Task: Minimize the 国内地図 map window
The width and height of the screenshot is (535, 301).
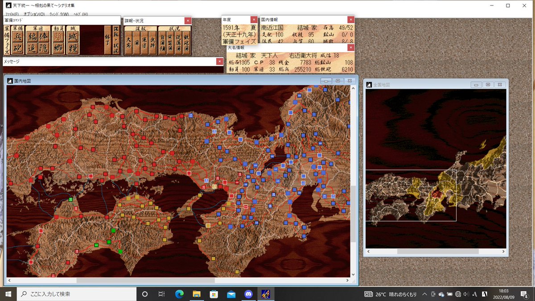Action: pyautogui.click(x=326, y=81)
